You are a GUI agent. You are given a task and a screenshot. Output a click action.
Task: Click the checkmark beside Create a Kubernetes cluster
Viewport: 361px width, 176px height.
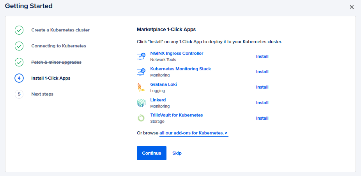coord(19,30)
